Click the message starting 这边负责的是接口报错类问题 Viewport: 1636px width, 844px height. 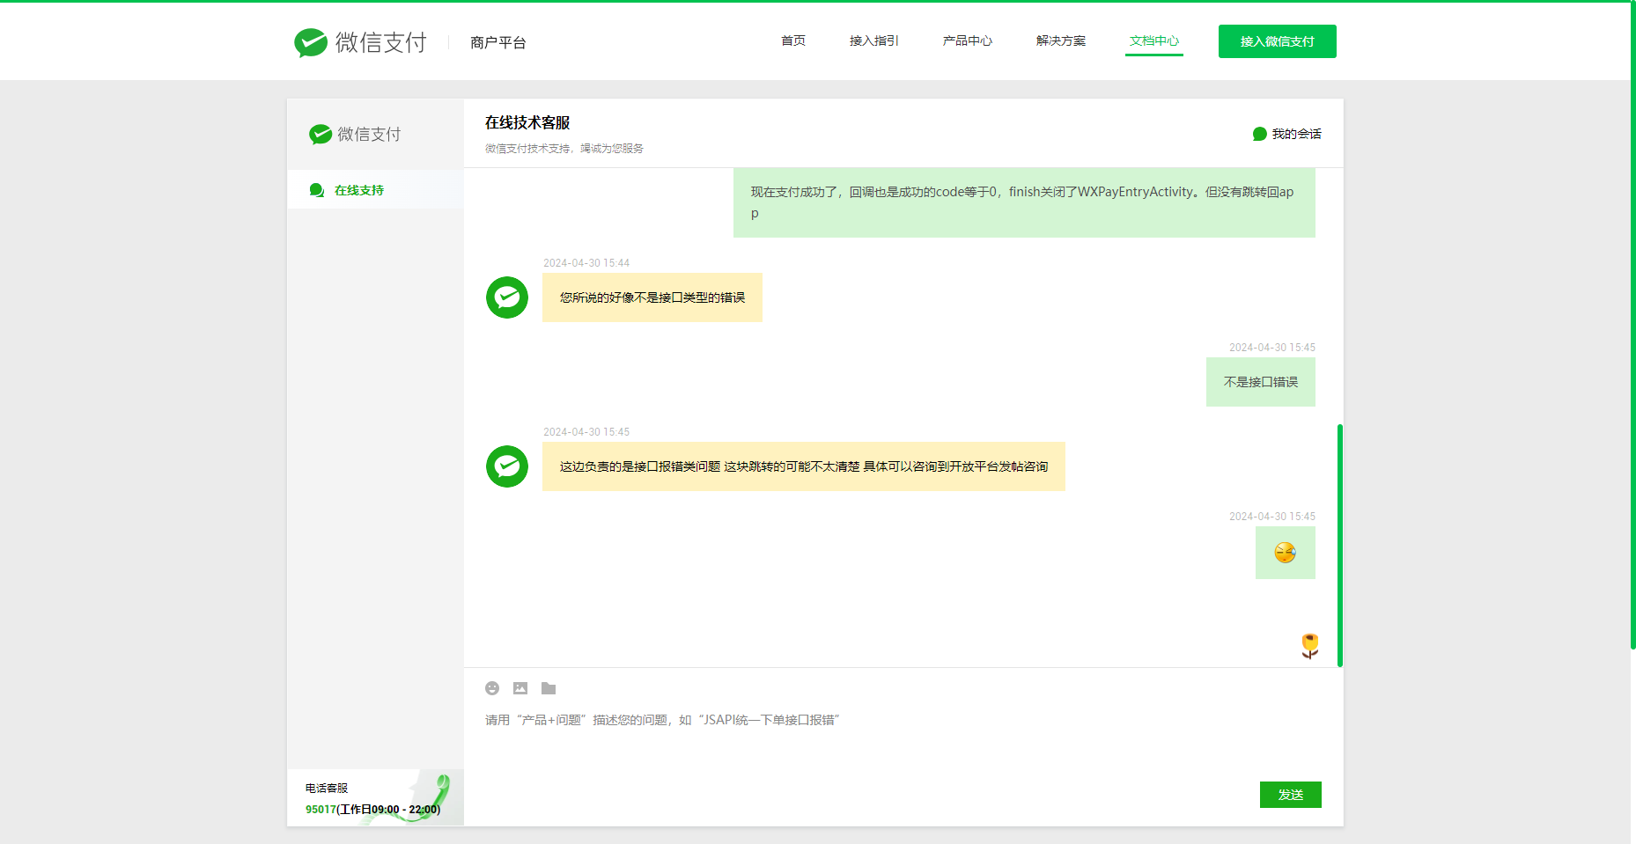coord(804,466)
